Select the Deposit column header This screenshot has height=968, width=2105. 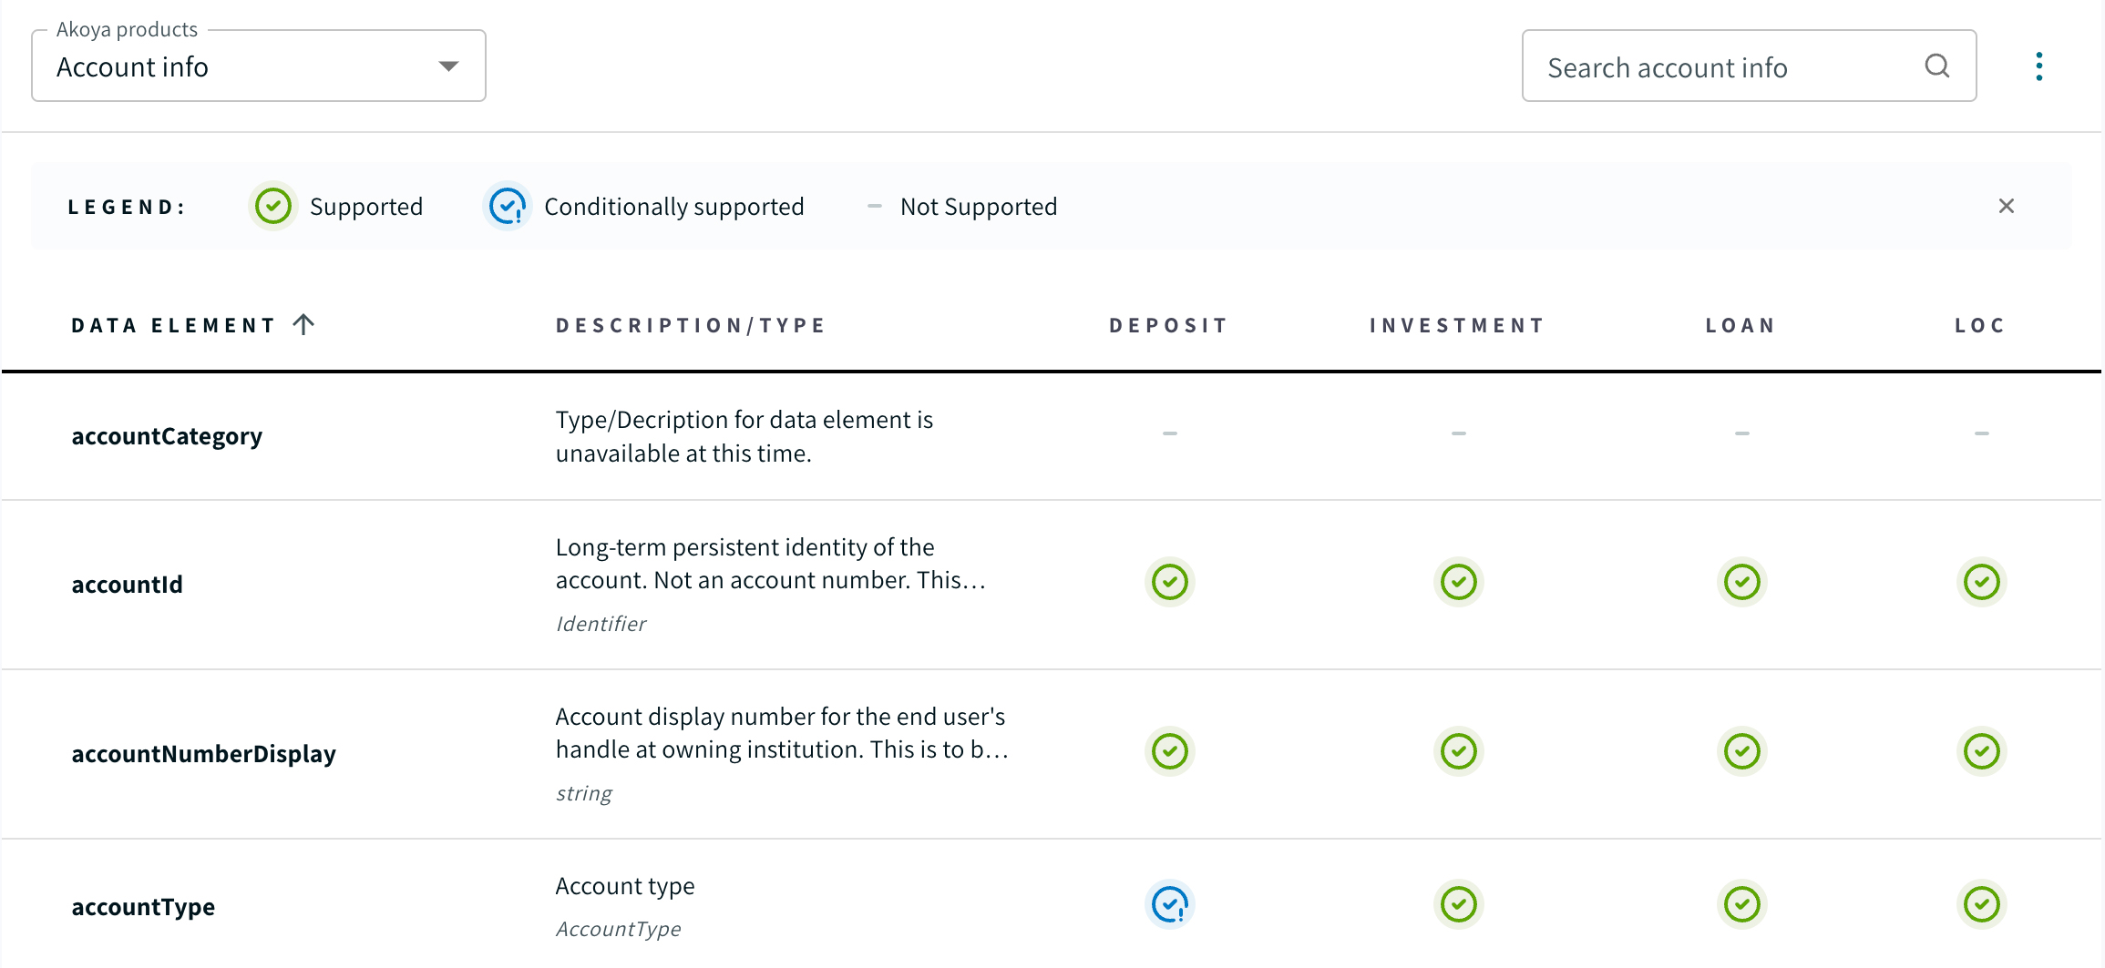(1167, 324)
